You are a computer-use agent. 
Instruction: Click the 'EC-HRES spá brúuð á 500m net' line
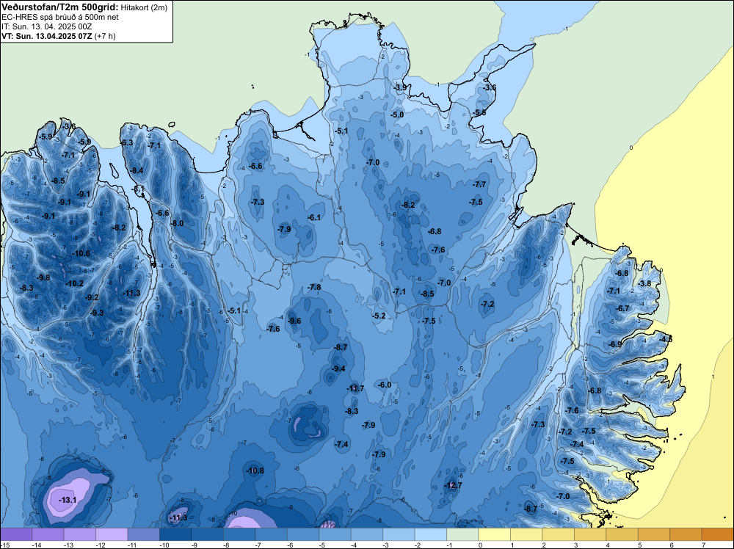click(60, 18)
